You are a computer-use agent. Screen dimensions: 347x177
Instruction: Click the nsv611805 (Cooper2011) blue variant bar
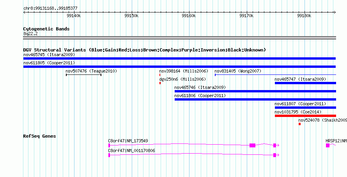tap(179, 67)
